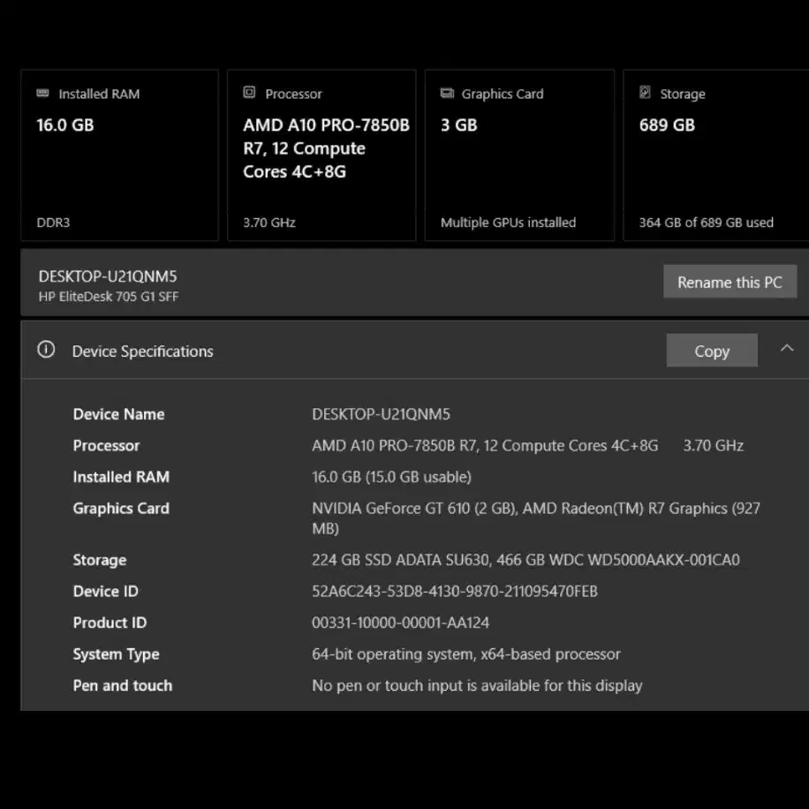Select the Processor value in specifications list
Image resolution: width=809 pixels, height=809 pixels.
click(527, 446)
